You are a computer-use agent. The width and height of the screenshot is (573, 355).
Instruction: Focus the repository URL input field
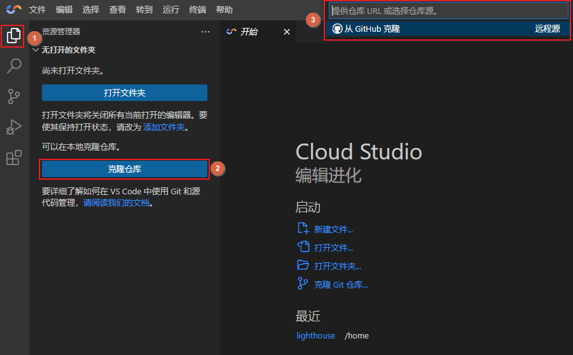(448, 11)
